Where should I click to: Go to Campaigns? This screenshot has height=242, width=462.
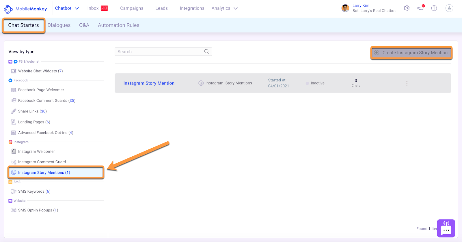[132, 8]
